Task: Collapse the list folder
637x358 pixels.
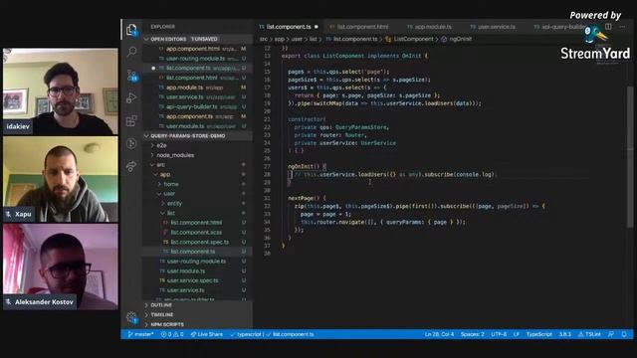Action: click(170, 213)
